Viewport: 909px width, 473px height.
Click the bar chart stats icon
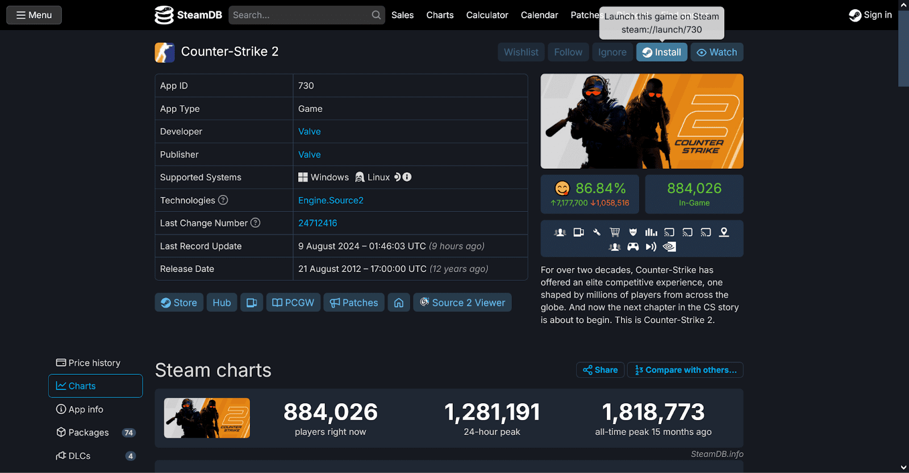click(x=651, y=232)
